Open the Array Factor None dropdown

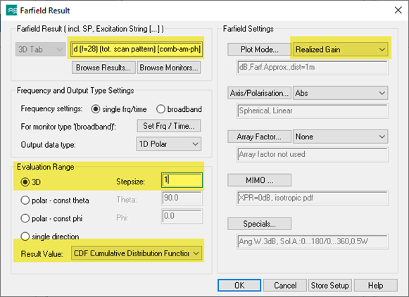pos(341,137)
